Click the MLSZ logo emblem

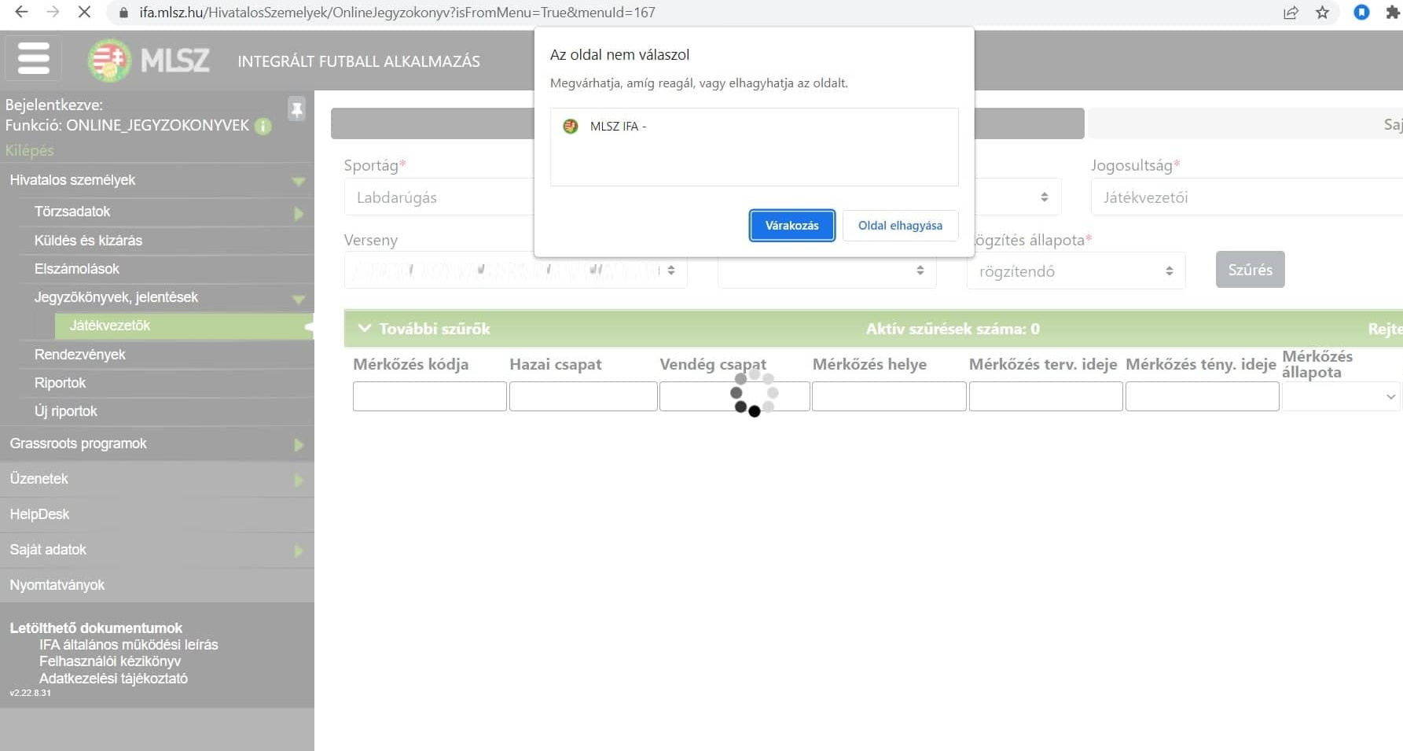click(109, 60)
